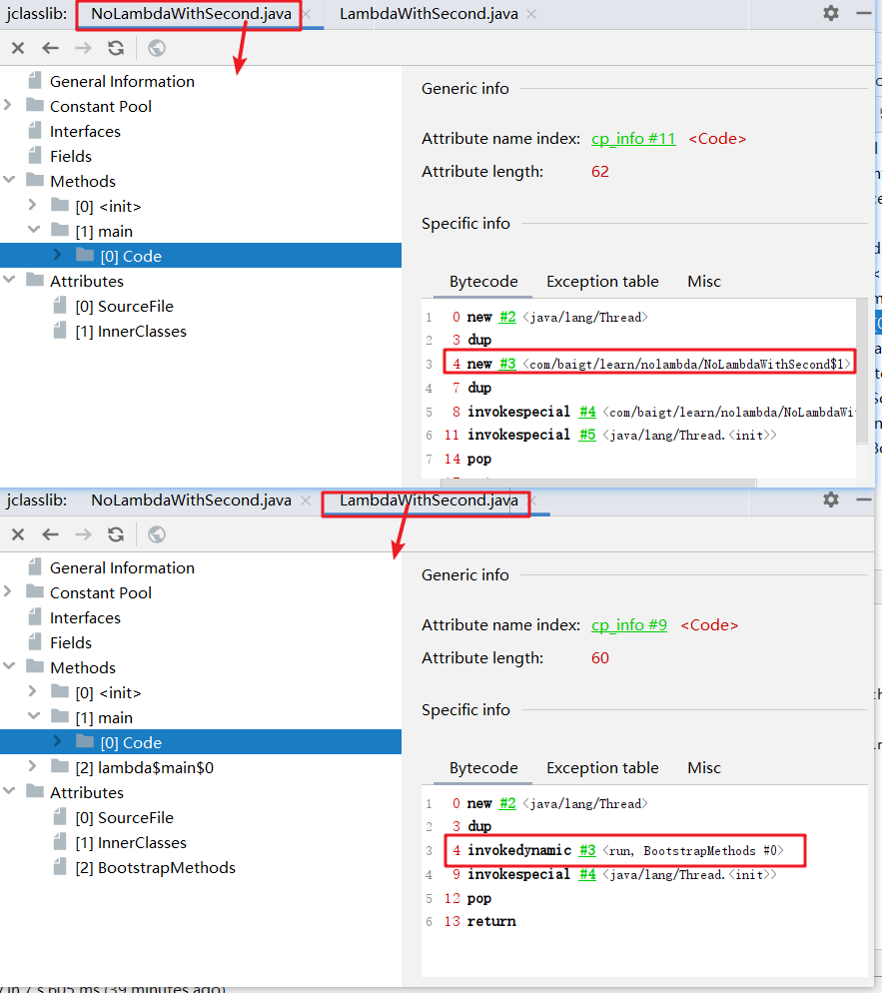
Task: Open Misc tab in top panel
Action: 704,281
